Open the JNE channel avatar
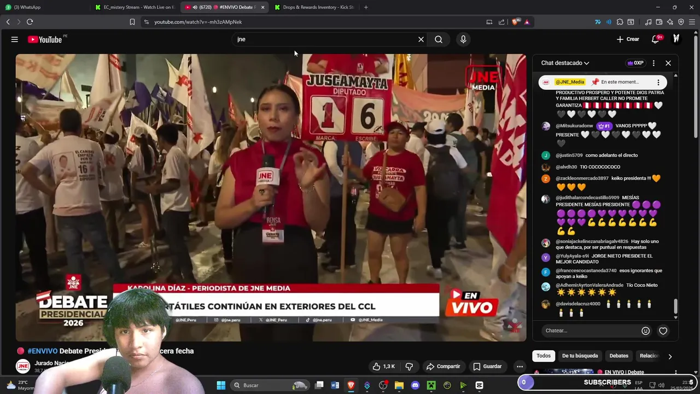 point(22,367)
